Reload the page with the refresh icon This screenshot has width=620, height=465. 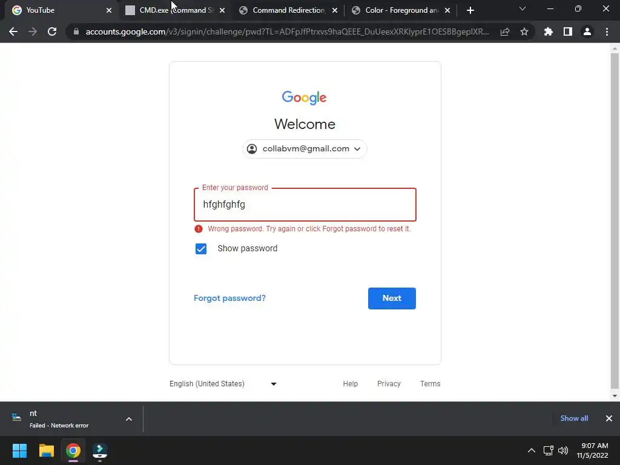point(52,31)
